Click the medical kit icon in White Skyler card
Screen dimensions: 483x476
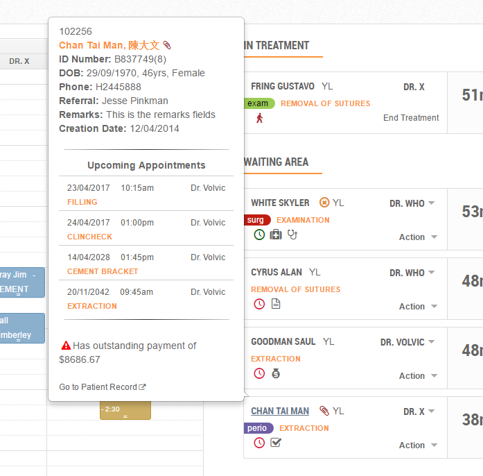(276, 235)
